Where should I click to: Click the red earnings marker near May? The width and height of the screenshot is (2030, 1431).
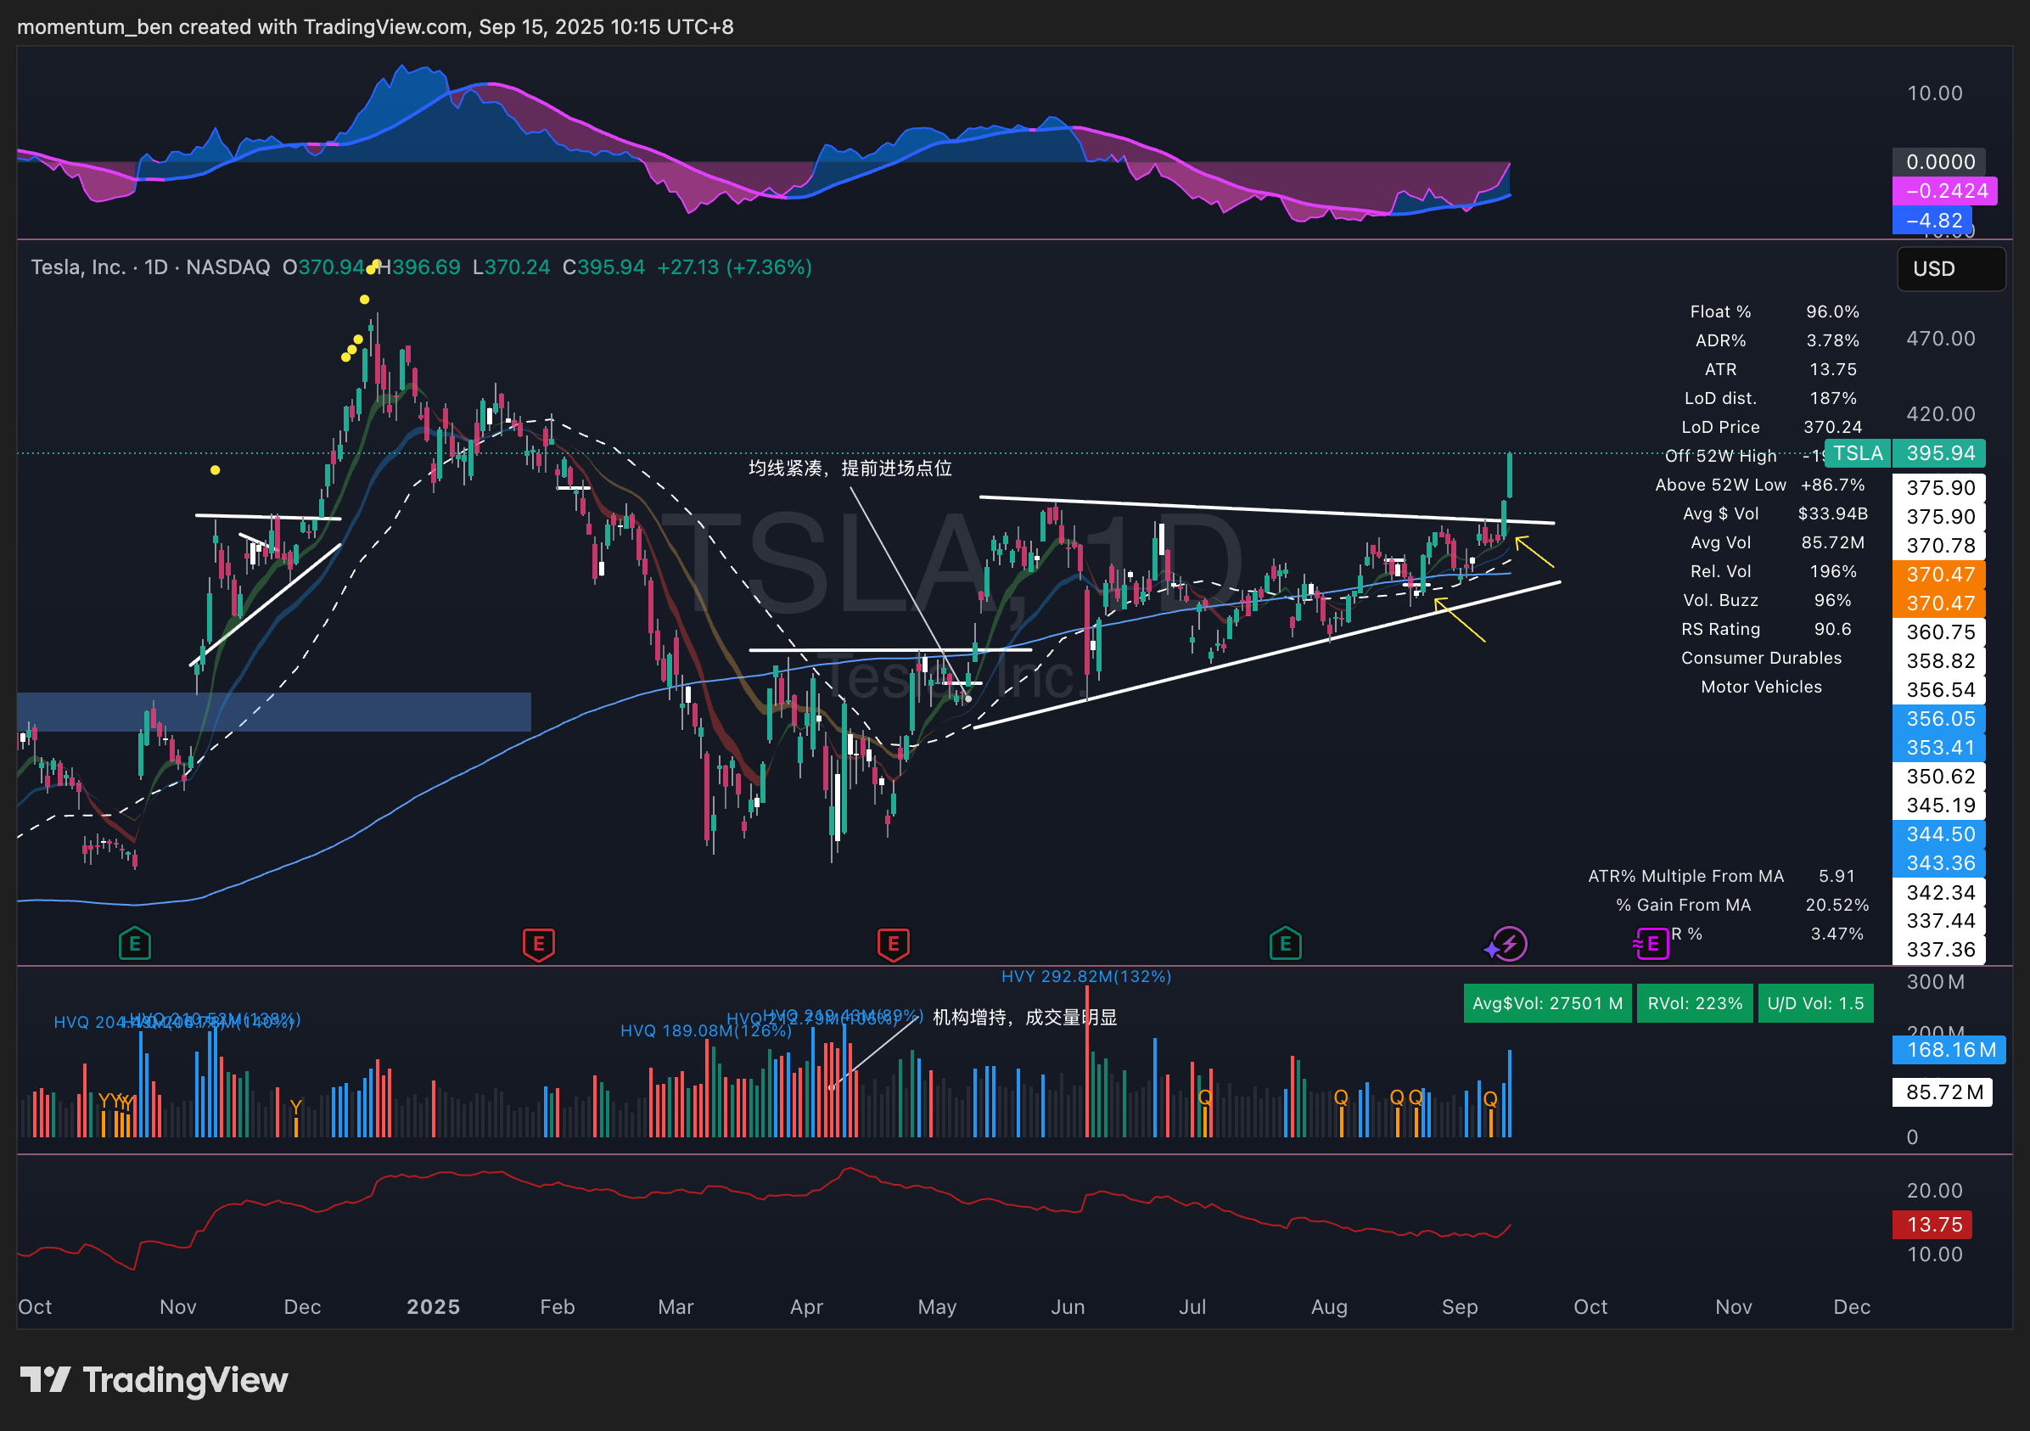[893, 944]
